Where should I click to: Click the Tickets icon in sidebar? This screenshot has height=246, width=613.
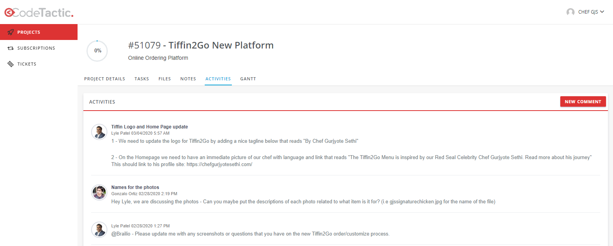click(x=10, y=64)
